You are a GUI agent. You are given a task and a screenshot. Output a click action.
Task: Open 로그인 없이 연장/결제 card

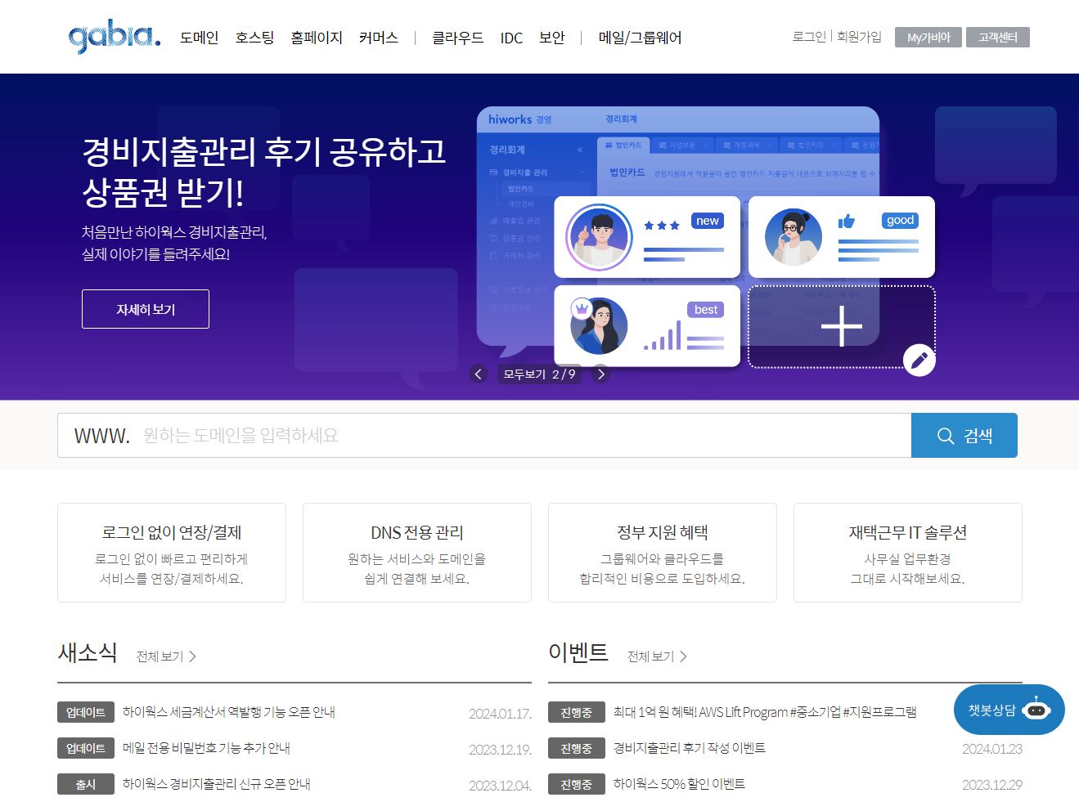172,553
